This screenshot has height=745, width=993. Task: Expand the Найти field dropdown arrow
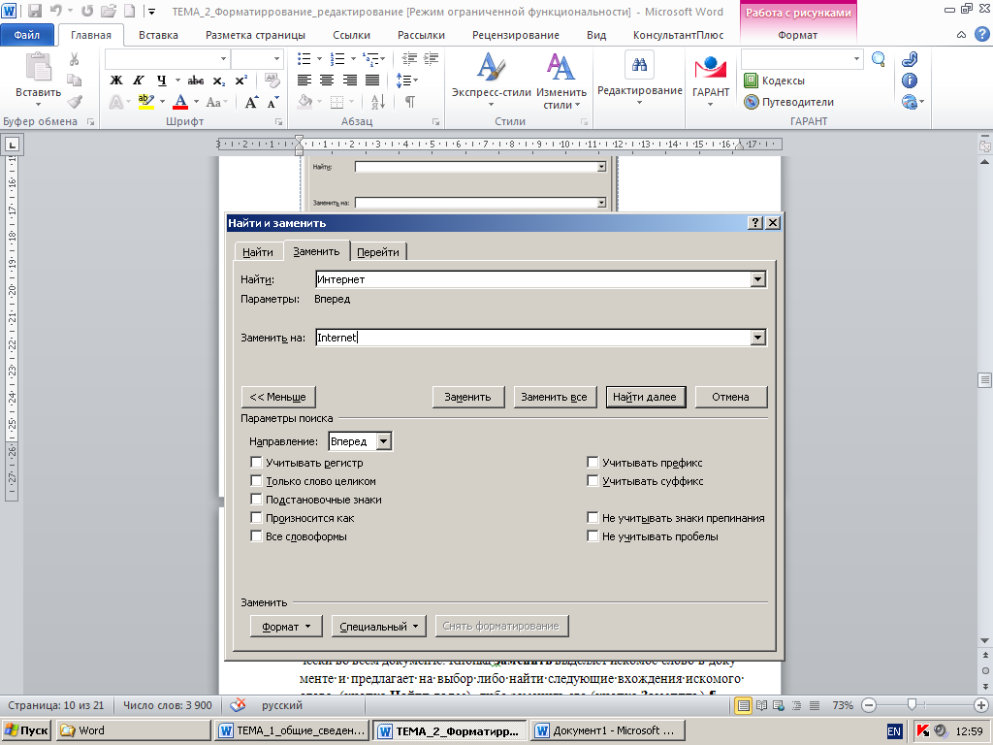[x=757, y=279]
